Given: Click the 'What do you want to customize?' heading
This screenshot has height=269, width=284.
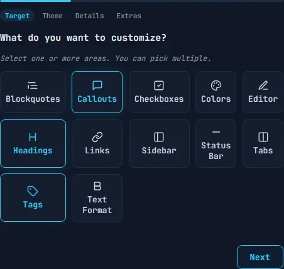Looking at the screenshot, I should click(83, 38).
